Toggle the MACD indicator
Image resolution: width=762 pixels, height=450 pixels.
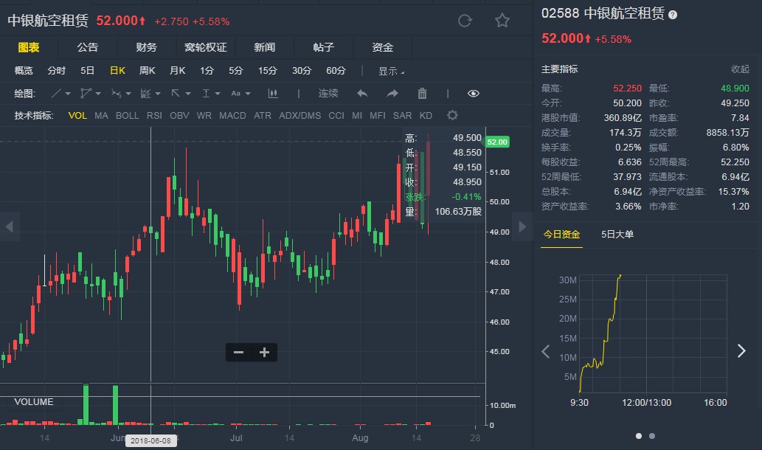[x=232, y=116]
